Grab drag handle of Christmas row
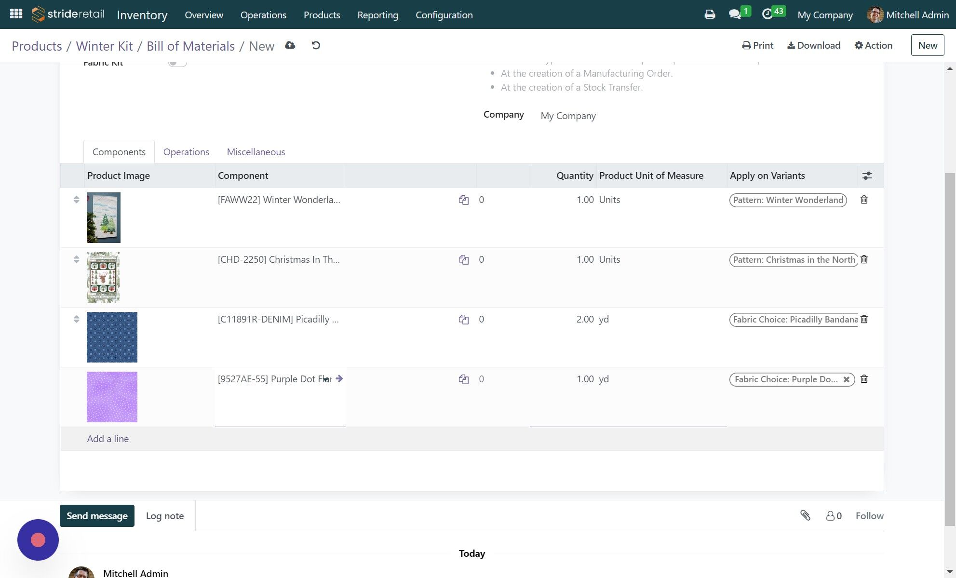956x578 pixels. tap(76, 259)
